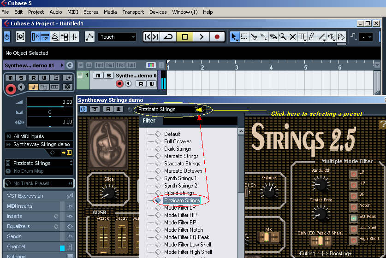386x258 pixels.
Task: Open the Transport menu
Action: point(133,12)
